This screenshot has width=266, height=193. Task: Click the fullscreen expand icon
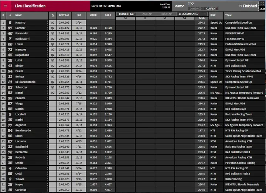point(262,4)
